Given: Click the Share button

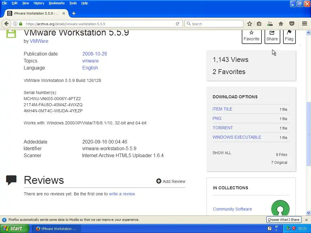Looking at the screenshot, I should [x=272, y=36].
